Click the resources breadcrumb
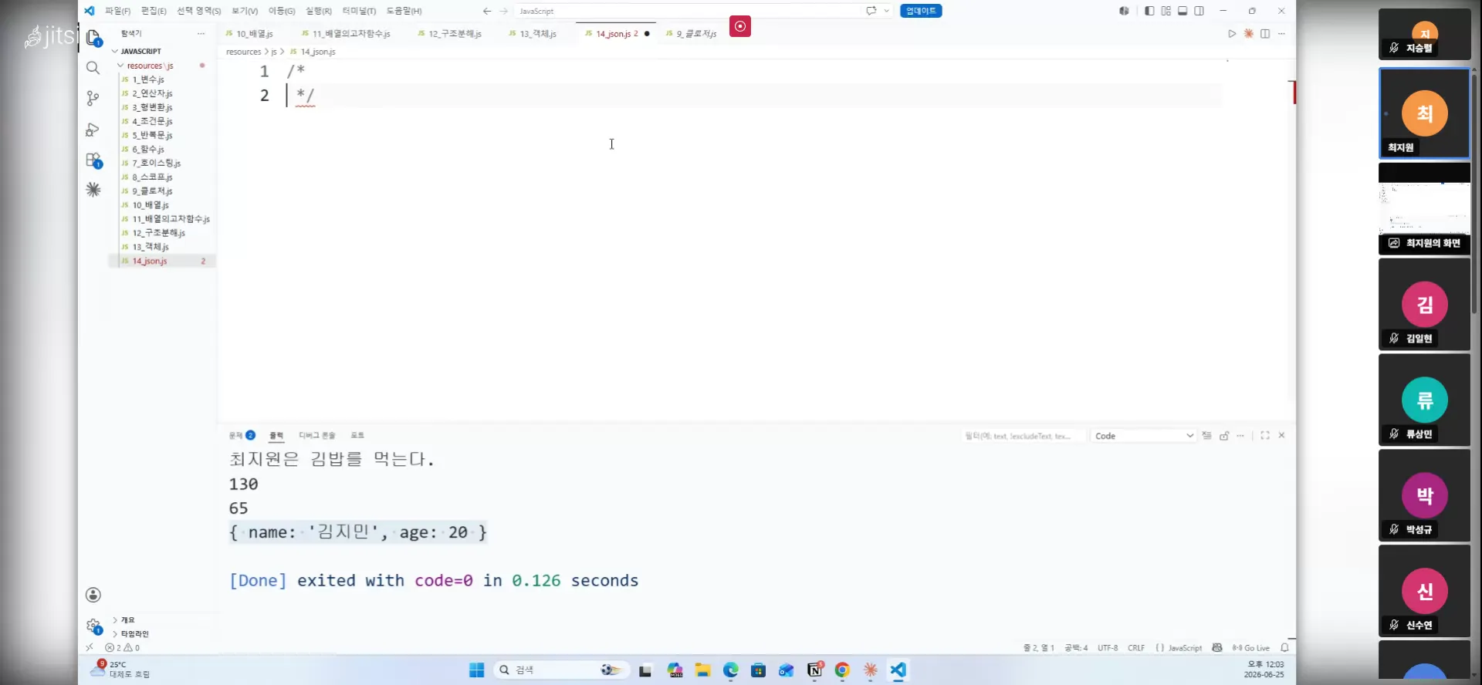Image resolution: width=1482 pixels, height=685 pixels. point(243,52)
